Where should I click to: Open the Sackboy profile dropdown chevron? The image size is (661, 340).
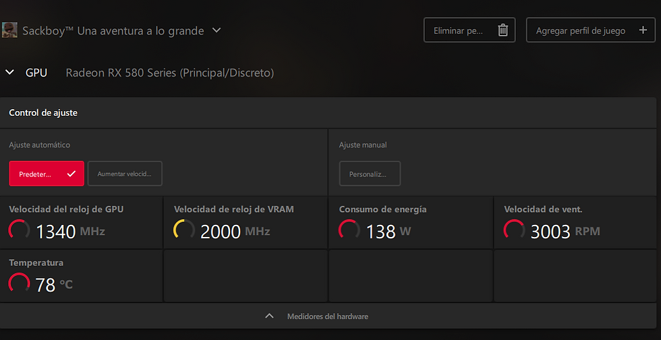click(217, 30)
